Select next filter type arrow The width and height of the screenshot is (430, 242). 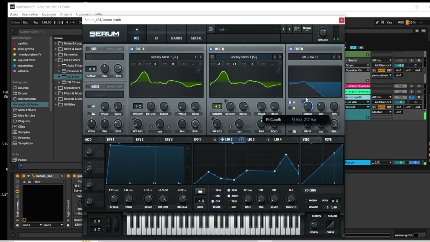pos(339,57)
